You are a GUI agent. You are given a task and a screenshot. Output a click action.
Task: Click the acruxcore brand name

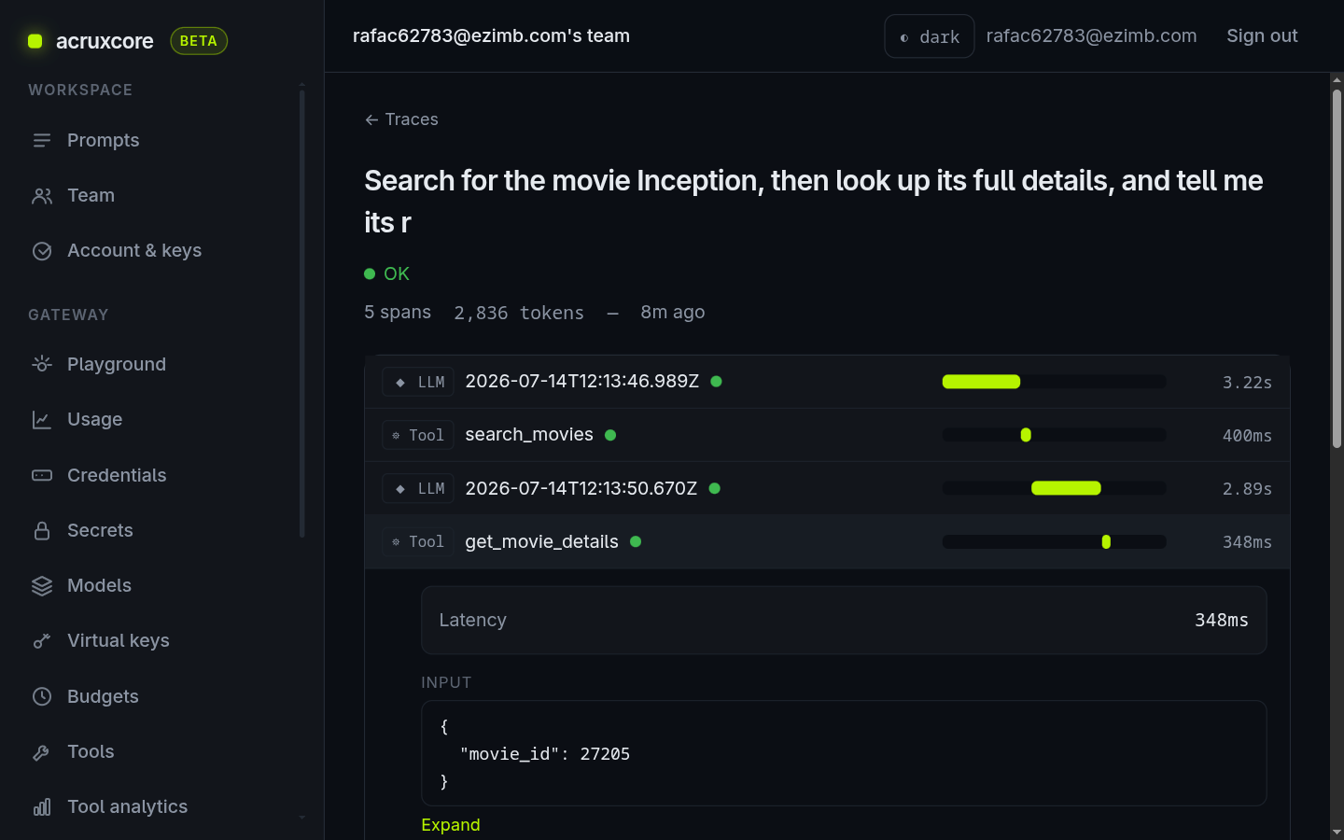pyautogui.click(x=105, y=41)
